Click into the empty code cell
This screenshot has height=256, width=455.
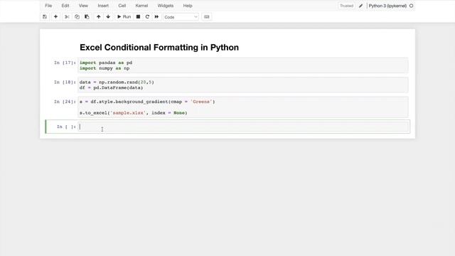[243, 127]
